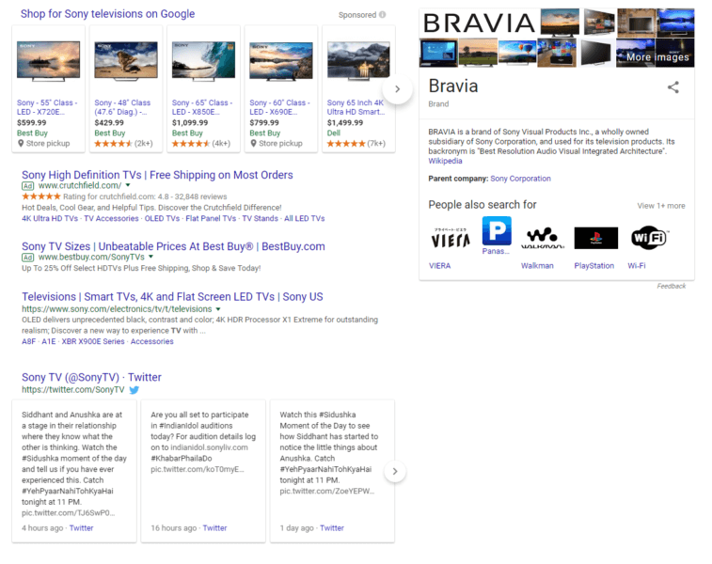Click the Ad badge beside bestbuy.com/SonyTVs
Screen dimensions: 712x564
pos(27,258)
